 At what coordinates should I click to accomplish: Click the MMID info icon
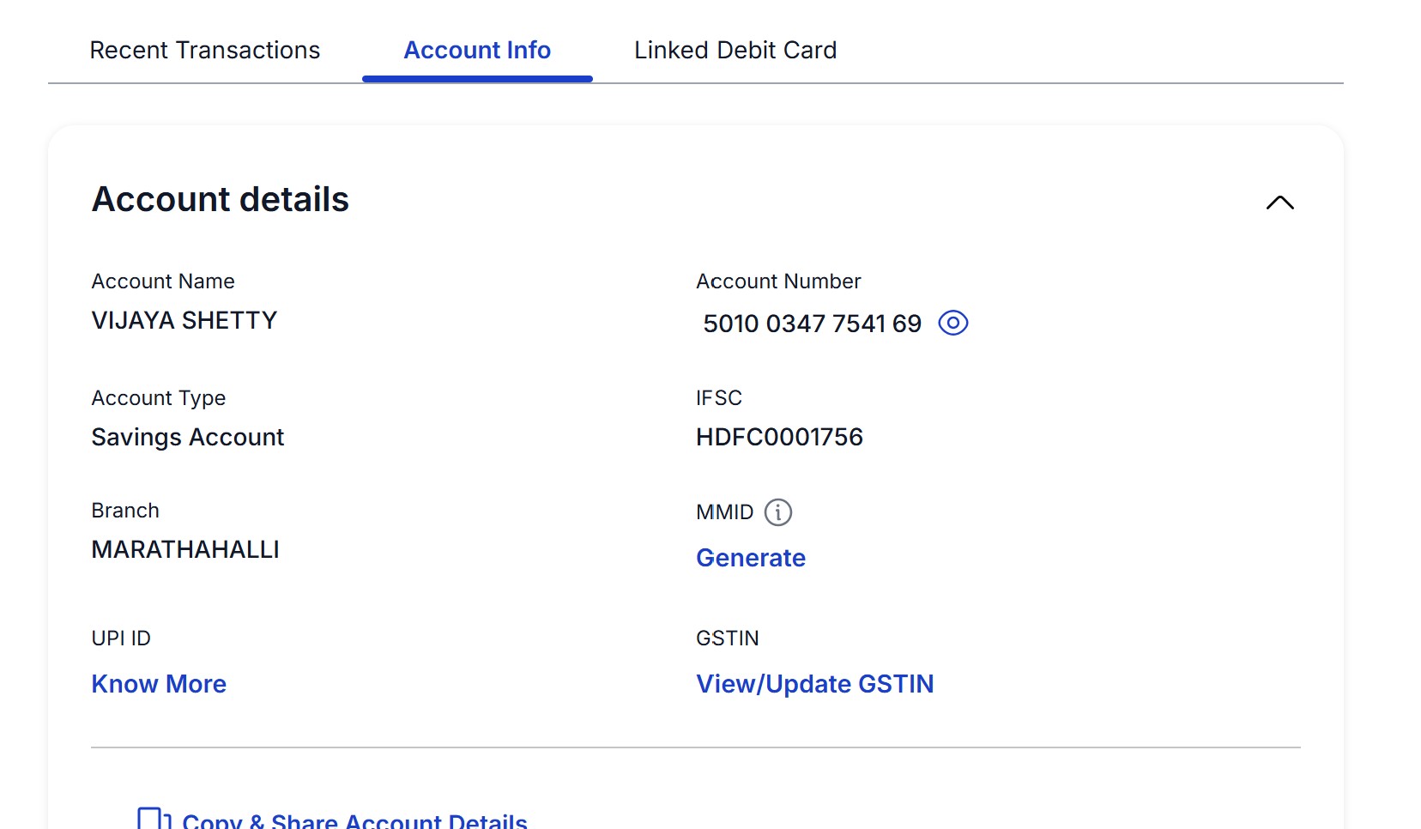tap(777, 512)
